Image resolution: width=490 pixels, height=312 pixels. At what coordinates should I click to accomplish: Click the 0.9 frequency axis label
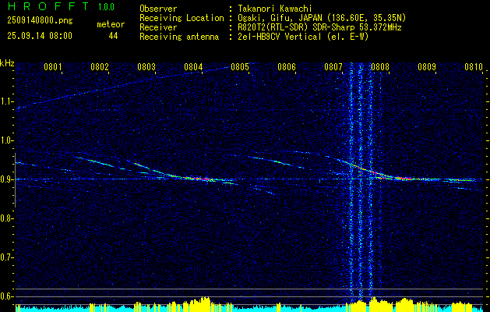5,179
